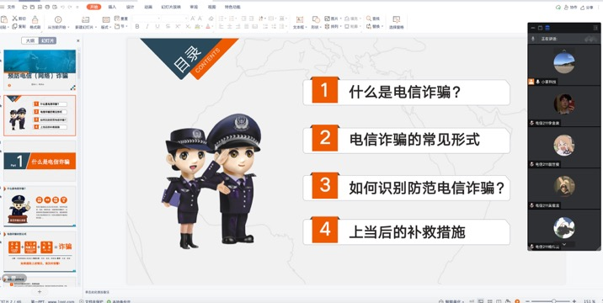Switch to the Outline (大纲) pane tab
The width and height of the screenshot is (603, 303).
[x=30, y=40]
